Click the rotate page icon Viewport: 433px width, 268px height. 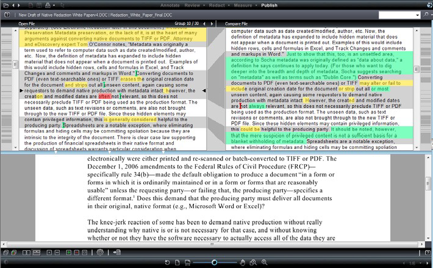167,263
